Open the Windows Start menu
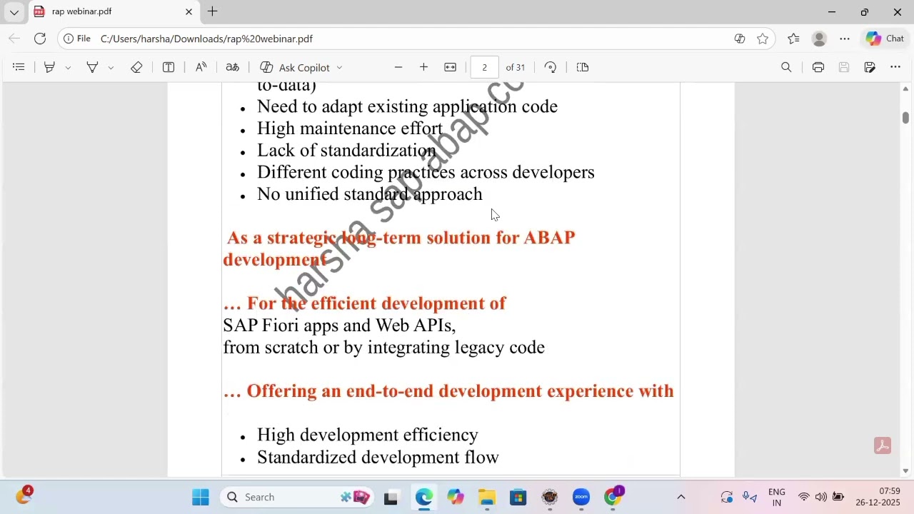 201,498
